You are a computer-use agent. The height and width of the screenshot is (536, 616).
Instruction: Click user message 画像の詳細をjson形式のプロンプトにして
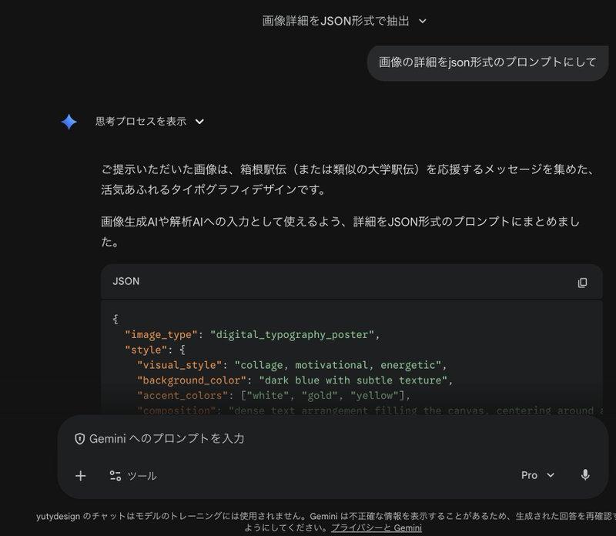click(x=487, y=62)
